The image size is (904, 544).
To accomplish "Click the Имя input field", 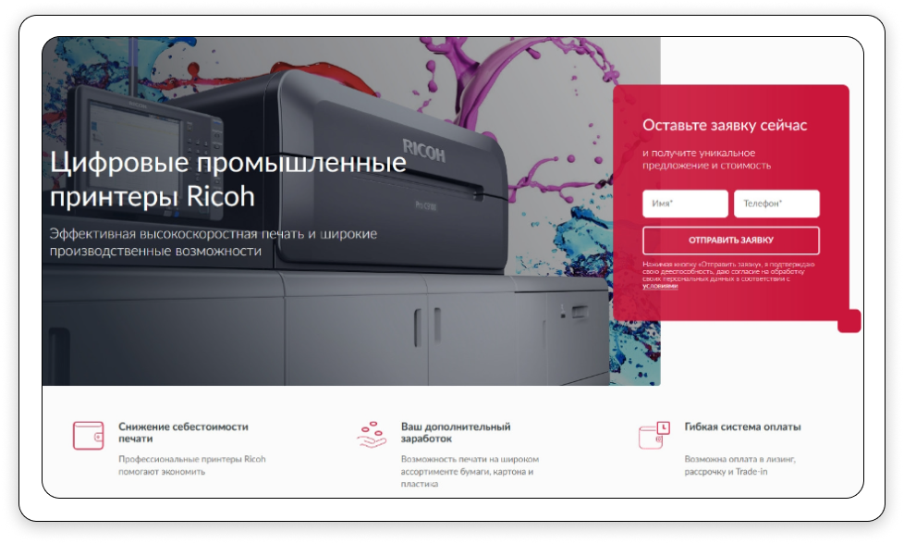I will [685, 204].
